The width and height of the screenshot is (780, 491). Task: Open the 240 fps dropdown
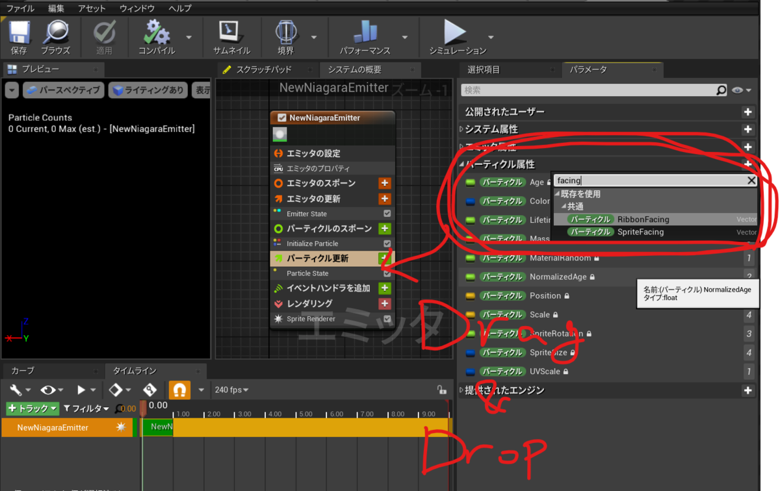pos(231,390)
